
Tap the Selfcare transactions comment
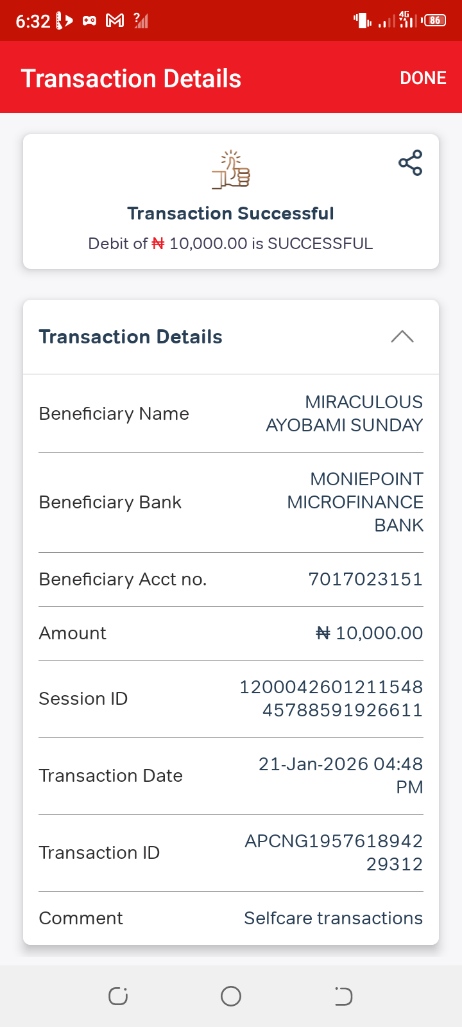point(333,918)
